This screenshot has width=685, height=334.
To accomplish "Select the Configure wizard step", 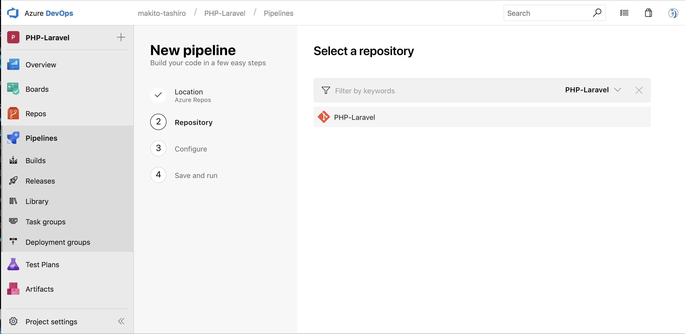I will [x=191, y=149].
